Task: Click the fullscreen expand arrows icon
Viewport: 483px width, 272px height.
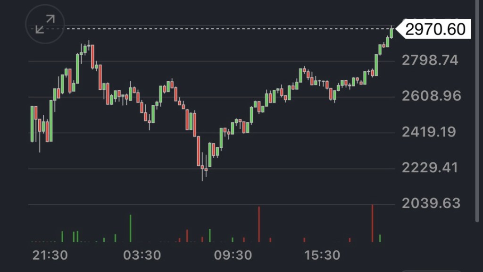Action: (x=45, y=25)
